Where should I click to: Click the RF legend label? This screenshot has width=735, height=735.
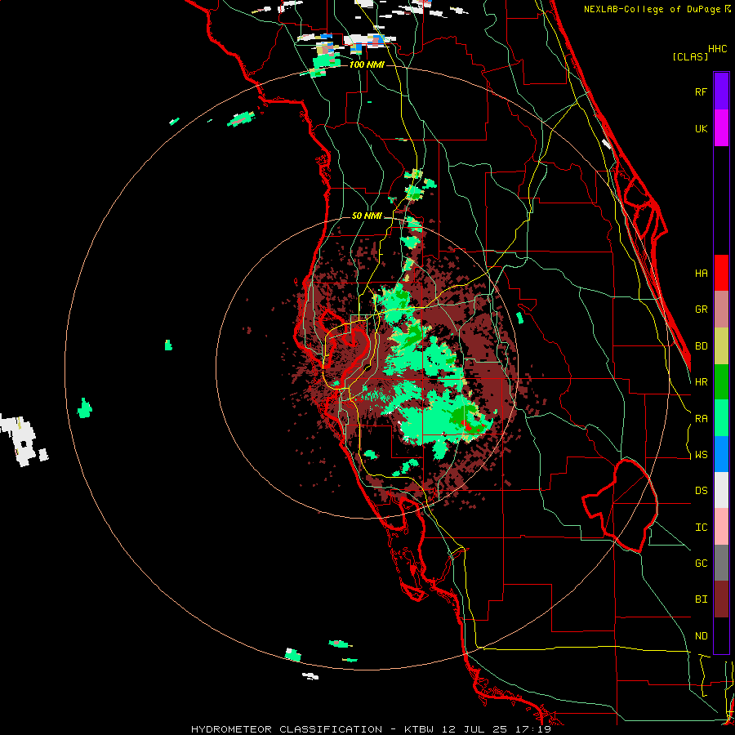(701, 91)
